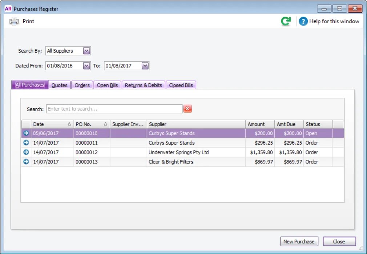Screen dimensions: 367x254
Task: Switch to the Quotes tab
Action: [60, 85]
